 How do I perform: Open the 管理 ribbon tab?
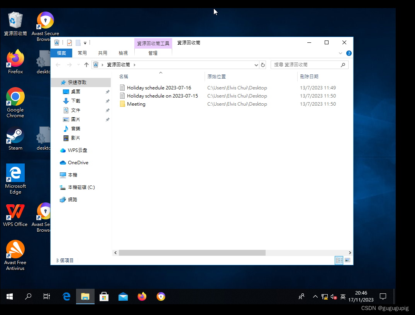point(153,53)
